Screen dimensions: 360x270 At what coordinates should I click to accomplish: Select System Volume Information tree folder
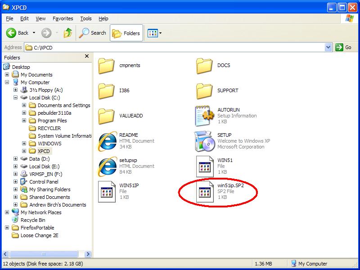click(64, 136)
